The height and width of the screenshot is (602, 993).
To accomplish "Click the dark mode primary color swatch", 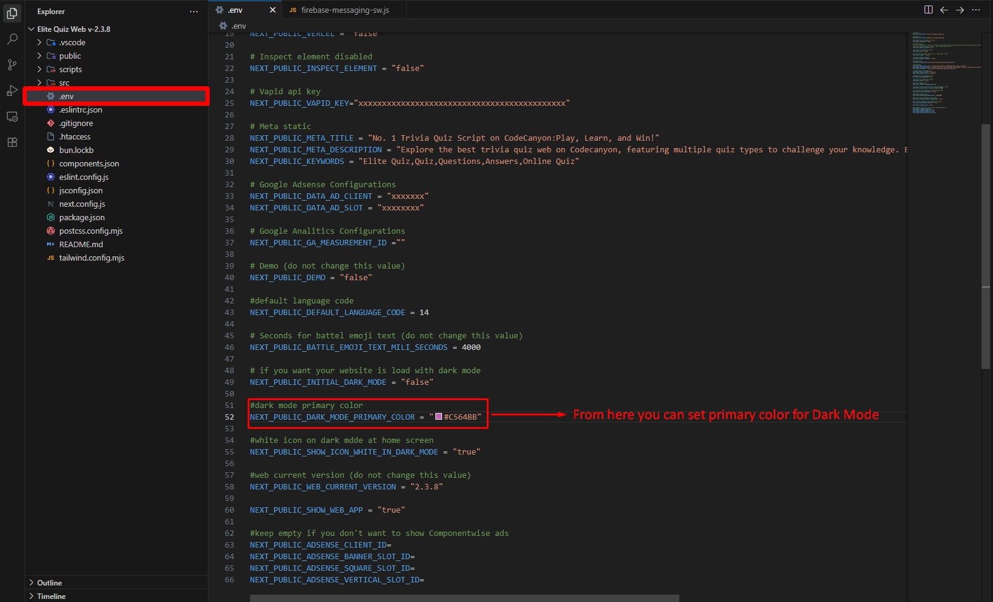I will click(x=439, y=417).
